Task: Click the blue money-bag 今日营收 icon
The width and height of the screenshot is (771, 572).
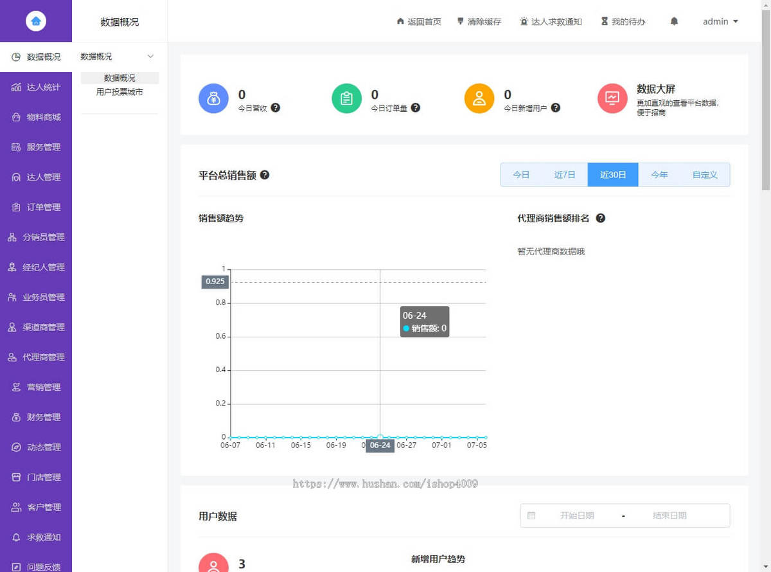Action: click(214, 98)
